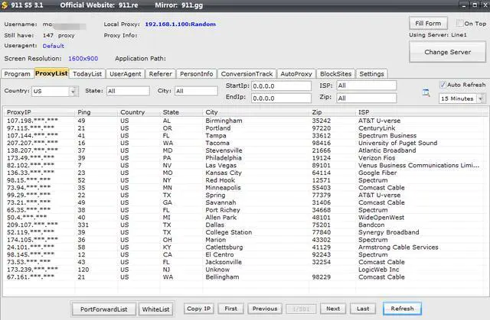490x320 pixels.
Task: Go to the Next page of proxies
Action: [x=332, y=309]
